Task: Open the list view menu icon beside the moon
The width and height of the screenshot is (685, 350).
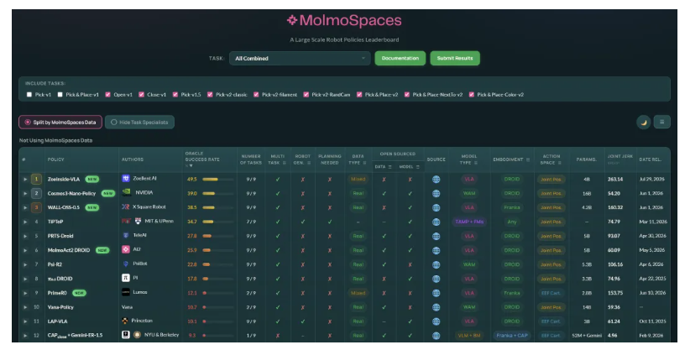Action: coord(661,122)
